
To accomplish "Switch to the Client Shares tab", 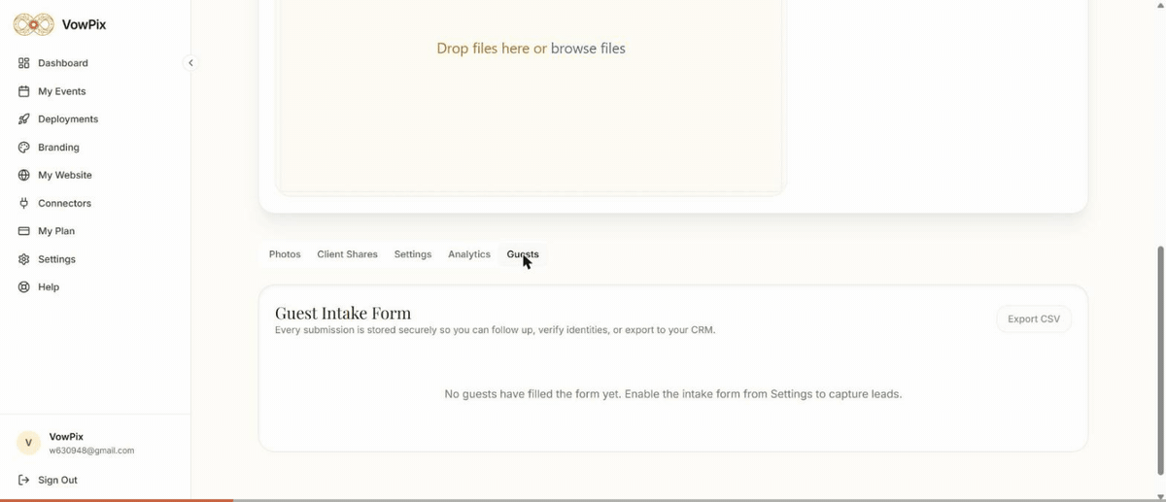I will 347,254.
